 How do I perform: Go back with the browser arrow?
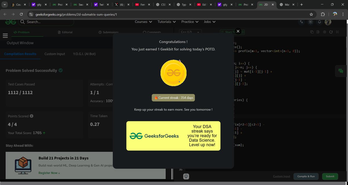point(5,14)
